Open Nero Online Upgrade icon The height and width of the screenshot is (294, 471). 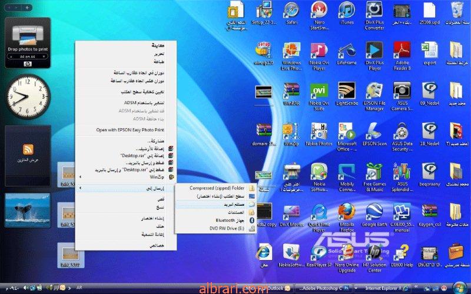347,258
